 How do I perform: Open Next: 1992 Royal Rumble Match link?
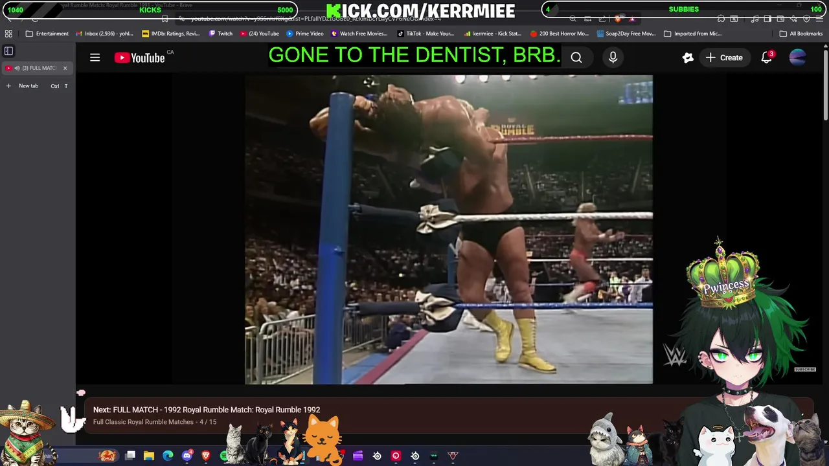207,410
